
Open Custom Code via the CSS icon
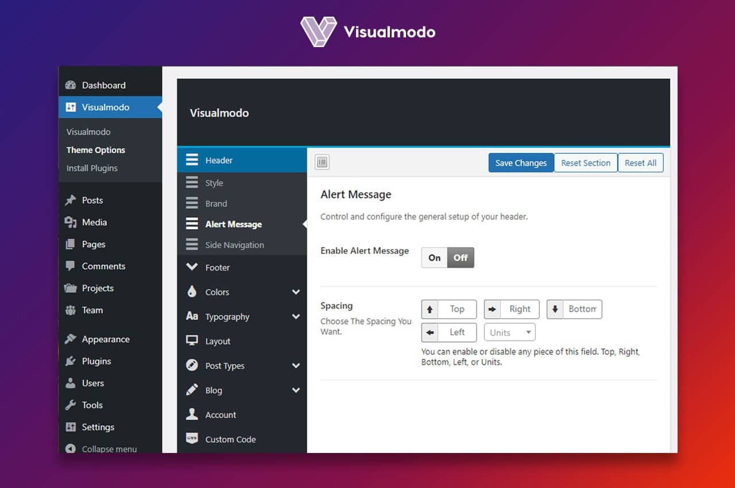coord(192,439)
